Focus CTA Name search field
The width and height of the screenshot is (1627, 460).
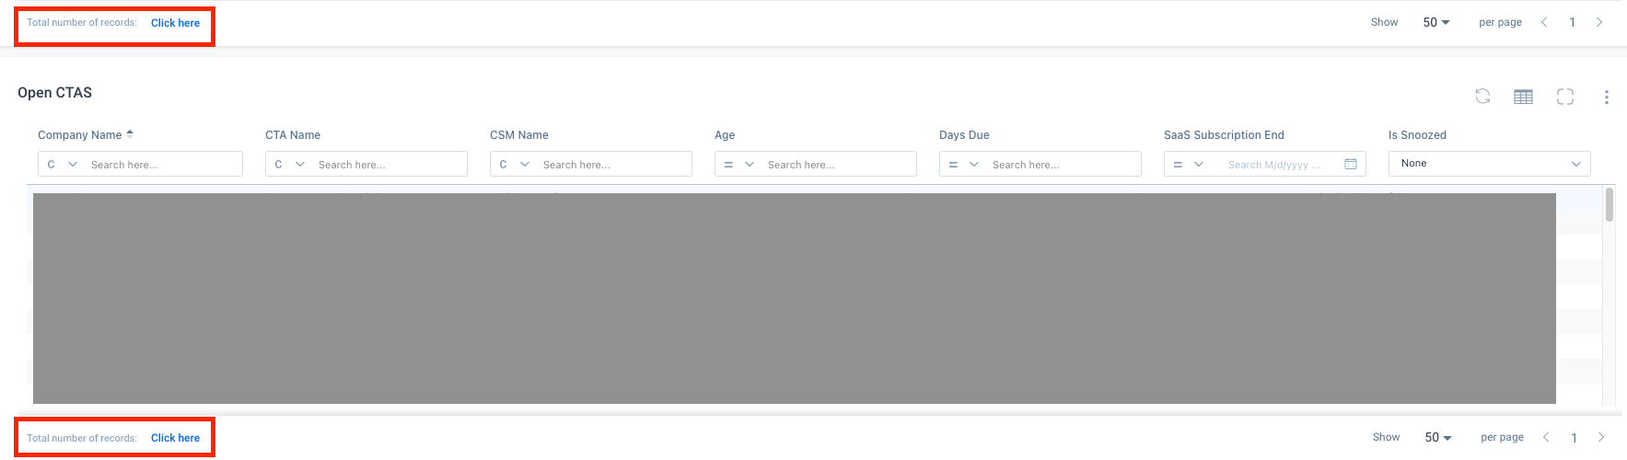pyautogui.click(x=389, y=164)
